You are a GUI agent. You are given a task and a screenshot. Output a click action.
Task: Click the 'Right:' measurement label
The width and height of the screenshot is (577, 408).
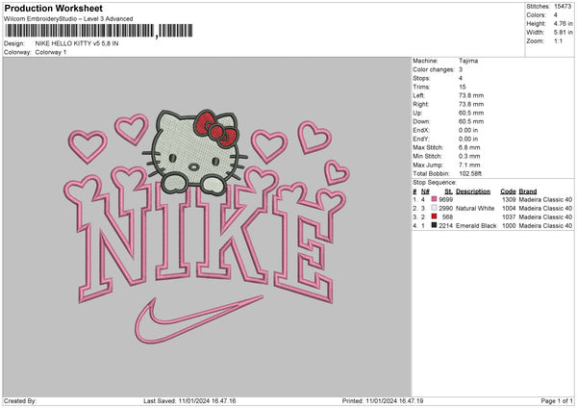click(420, 104)
